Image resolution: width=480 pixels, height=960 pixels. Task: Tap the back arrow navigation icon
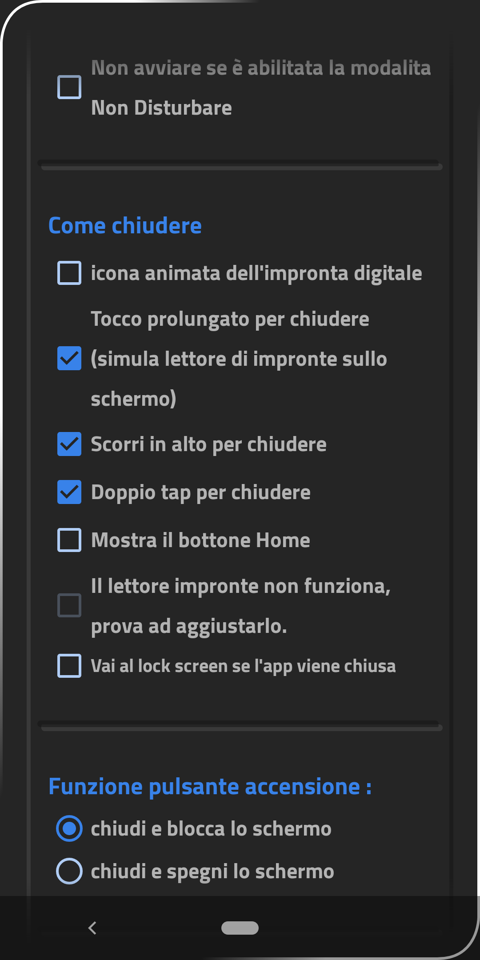click(x=92, y=928)
